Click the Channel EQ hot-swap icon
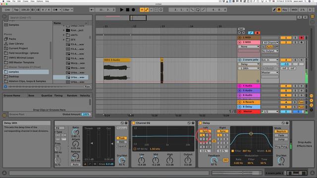The width and height of the screenshot is (317, 178). tap(189, 123)
